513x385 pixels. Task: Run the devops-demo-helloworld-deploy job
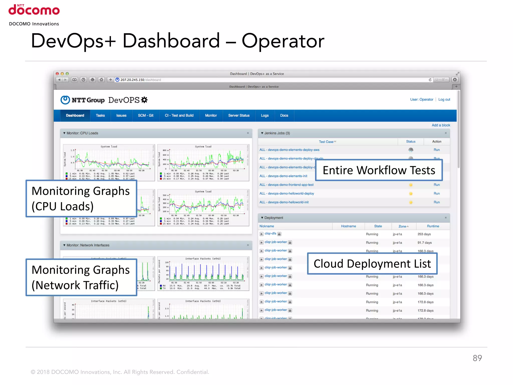[437, 194]
